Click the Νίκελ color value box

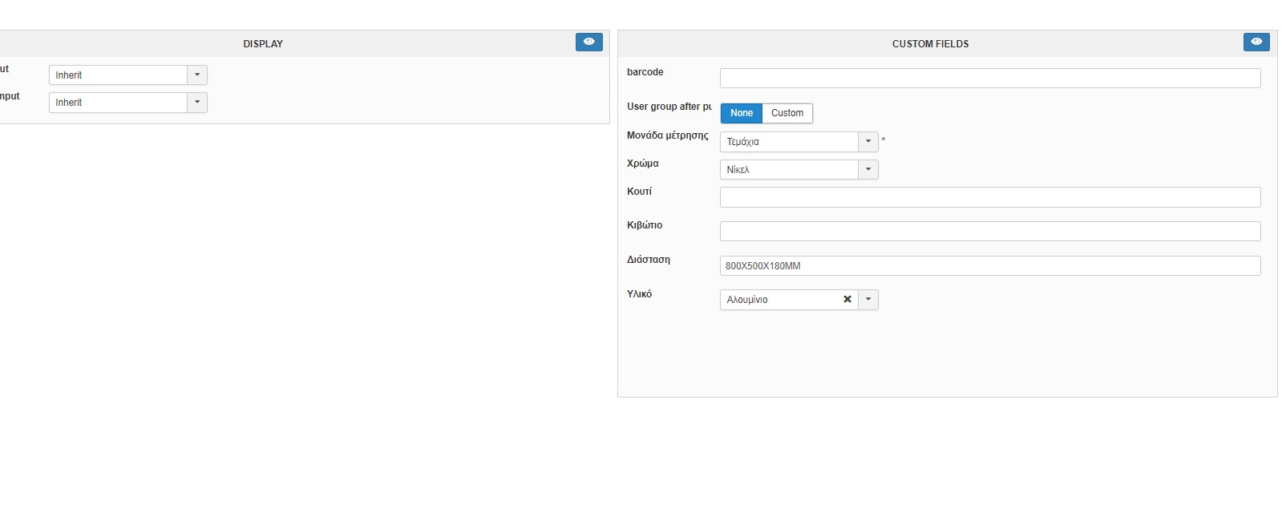pyautogui.click(x=789, y=170)
